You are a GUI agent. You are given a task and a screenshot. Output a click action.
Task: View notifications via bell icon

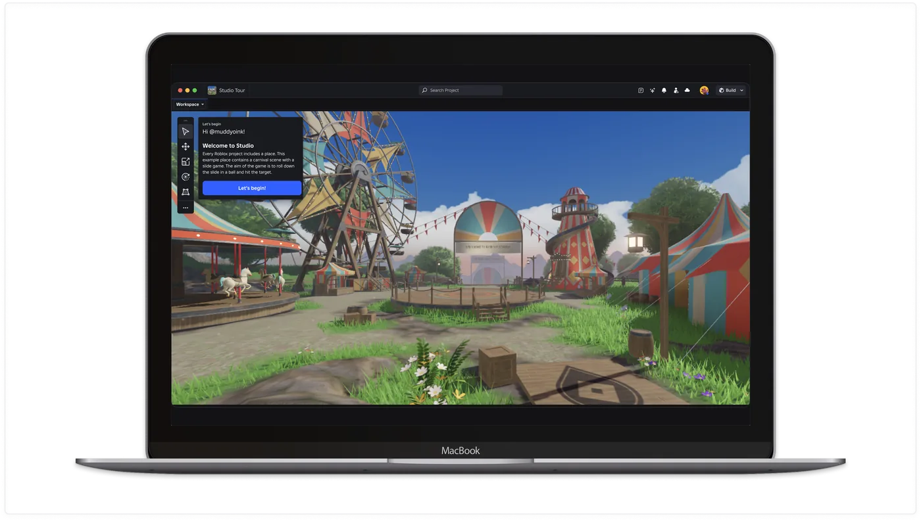(664, 90)
